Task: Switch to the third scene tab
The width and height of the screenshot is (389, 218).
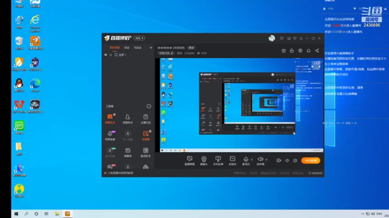Action: point(138,47)
